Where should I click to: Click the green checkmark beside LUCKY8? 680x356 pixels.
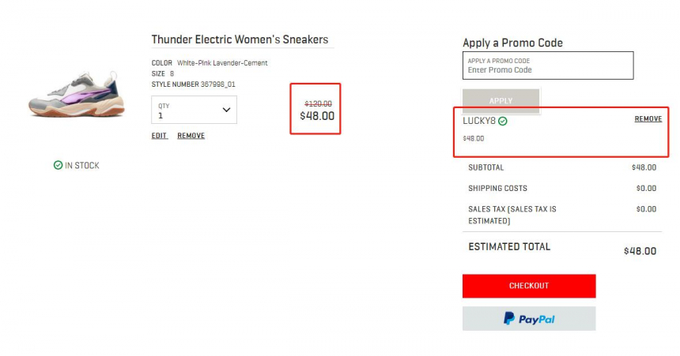pos(503,122)
